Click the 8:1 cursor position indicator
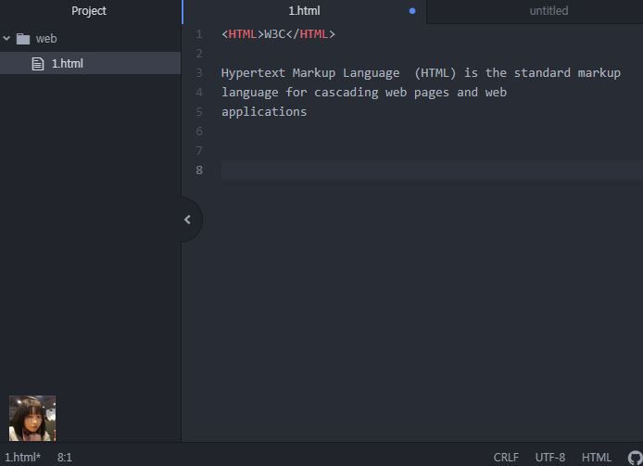Image resolution: width=643 pixels, height=466 pixels. pos(64,458)
